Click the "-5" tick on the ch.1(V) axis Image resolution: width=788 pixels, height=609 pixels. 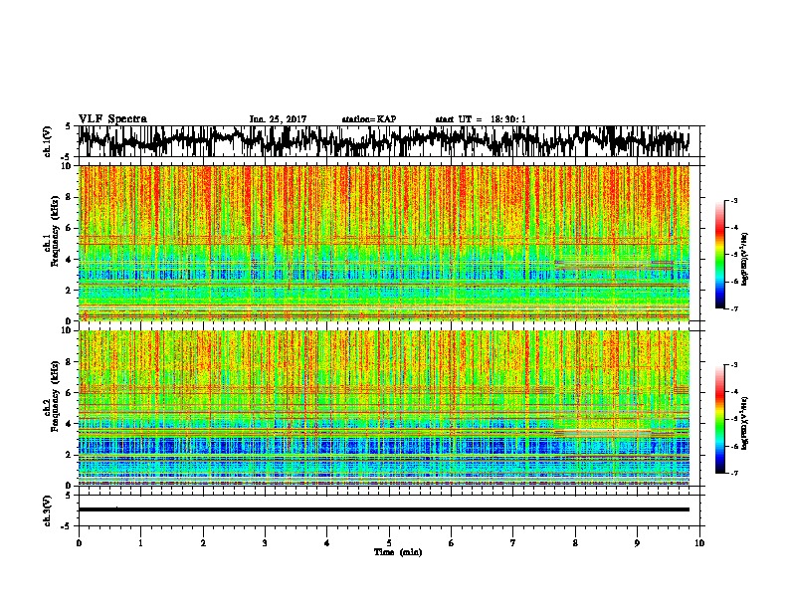tap(67, 157)
